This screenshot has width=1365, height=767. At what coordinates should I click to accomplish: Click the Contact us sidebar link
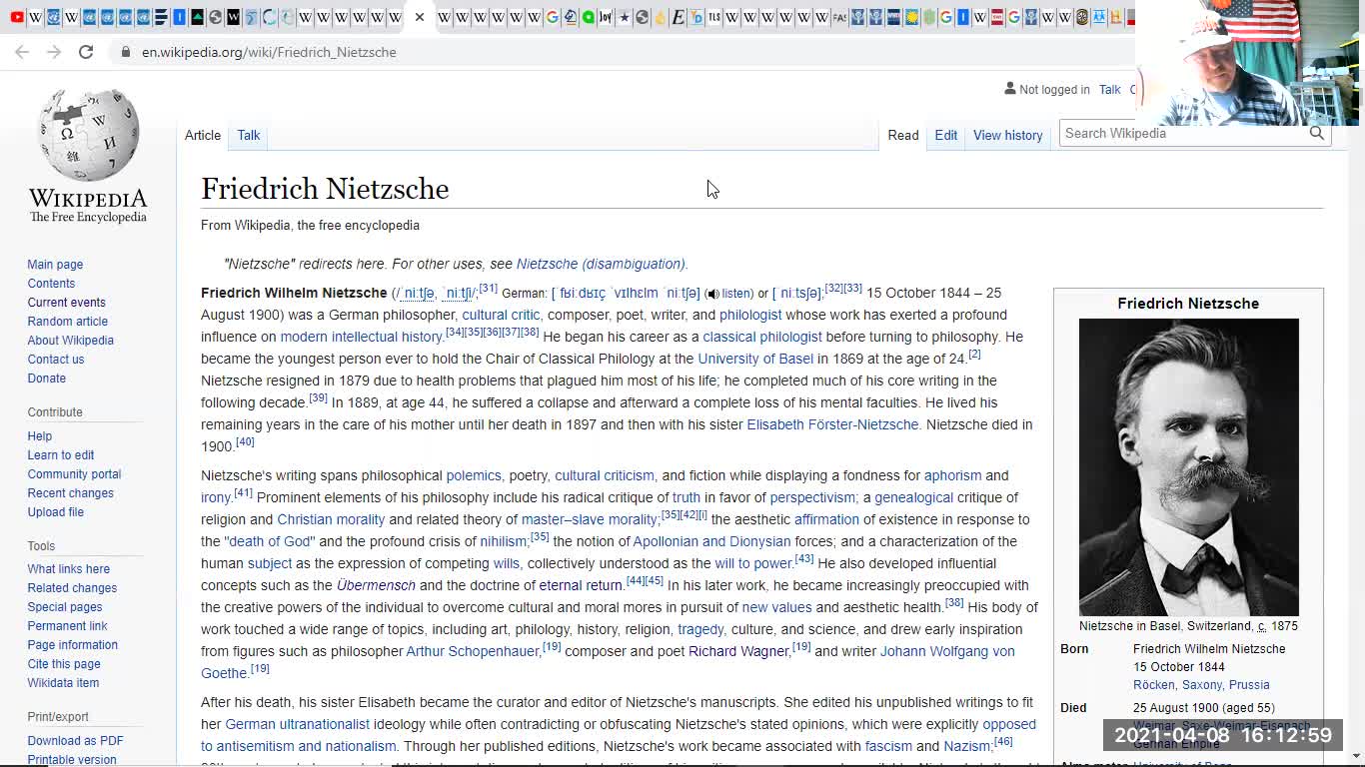pyautogui.click(x=56, y=360)
